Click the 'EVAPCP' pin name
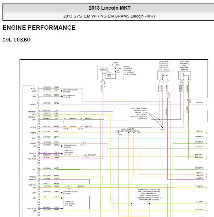The image size is (214, 217). pyautogui.click(x=33, y=143)
